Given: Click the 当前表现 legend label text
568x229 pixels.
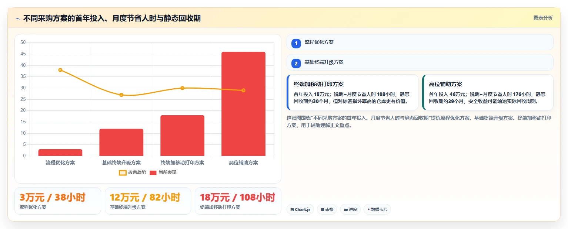Looking at the screenshot, I should click(x=167, y=172).
